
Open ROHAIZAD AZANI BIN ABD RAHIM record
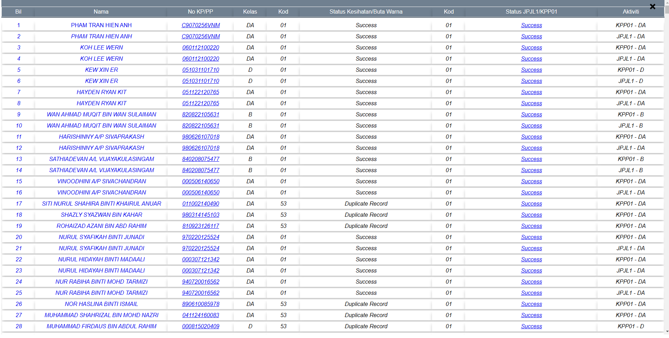(101, 226)
